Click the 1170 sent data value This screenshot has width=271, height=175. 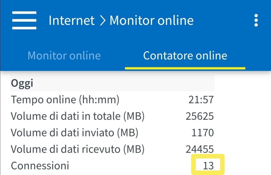202,133
